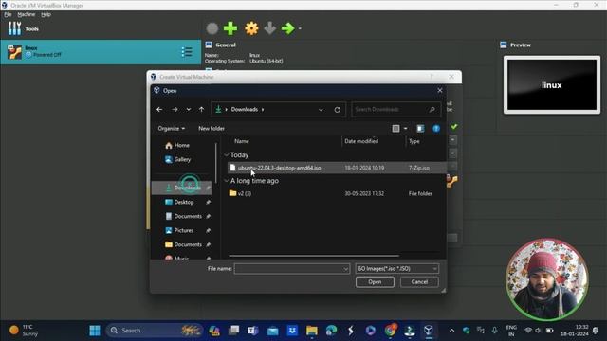The image size is (607, 341).
Task: Open Microsoft Edge from taskbar
Action: (x=331, y=331)
